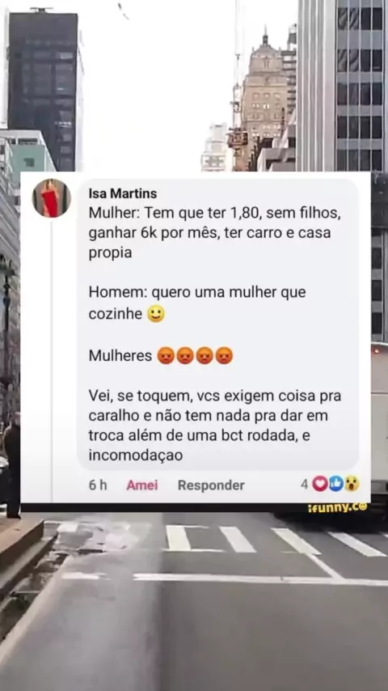Click the third angry face emoji
Screen dimensions: 388x691
(205, 355)
